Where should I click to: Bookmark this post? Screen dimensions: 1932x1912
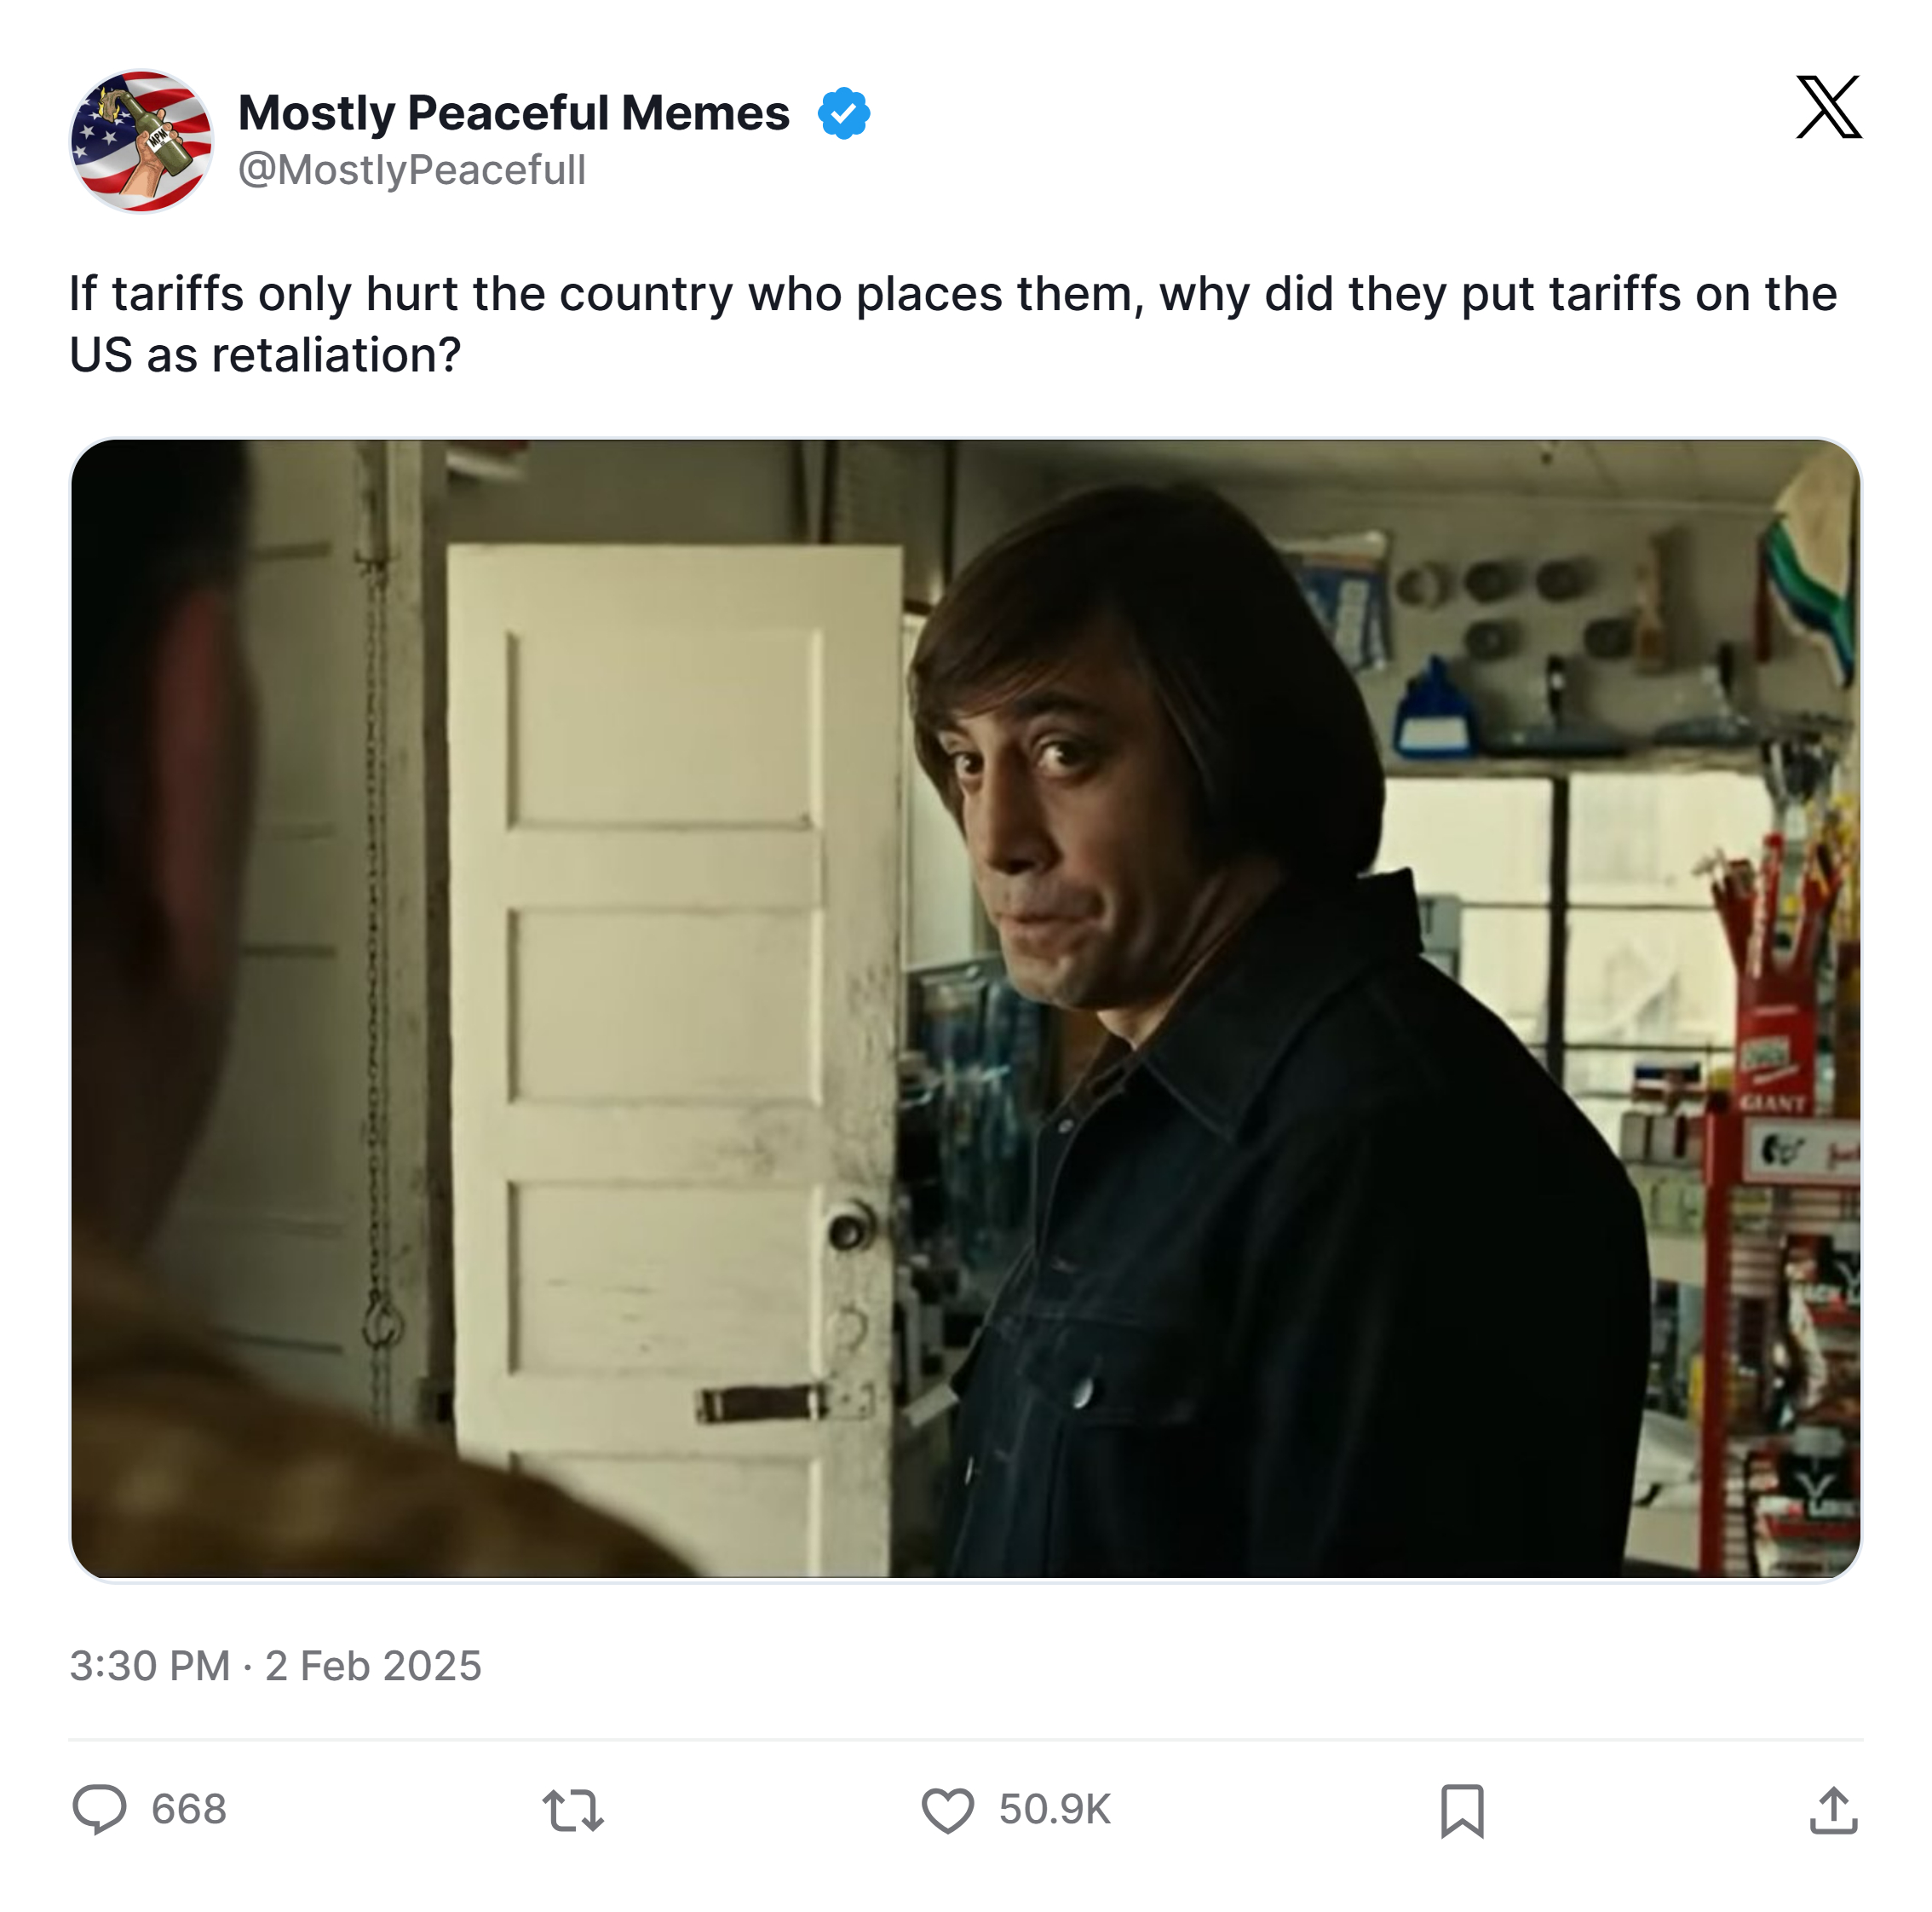click(1462, 1810)
